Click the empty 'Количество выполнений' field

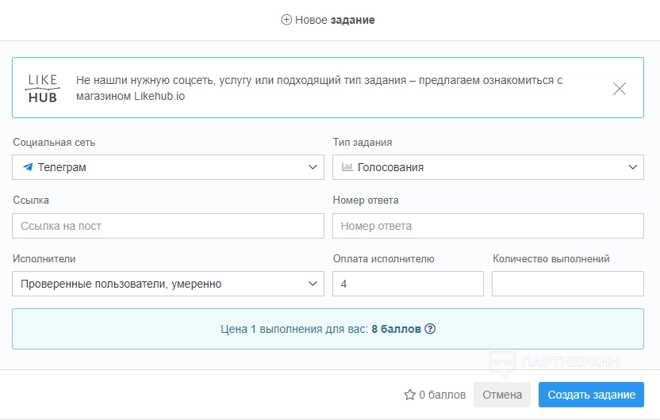[567, 284]
